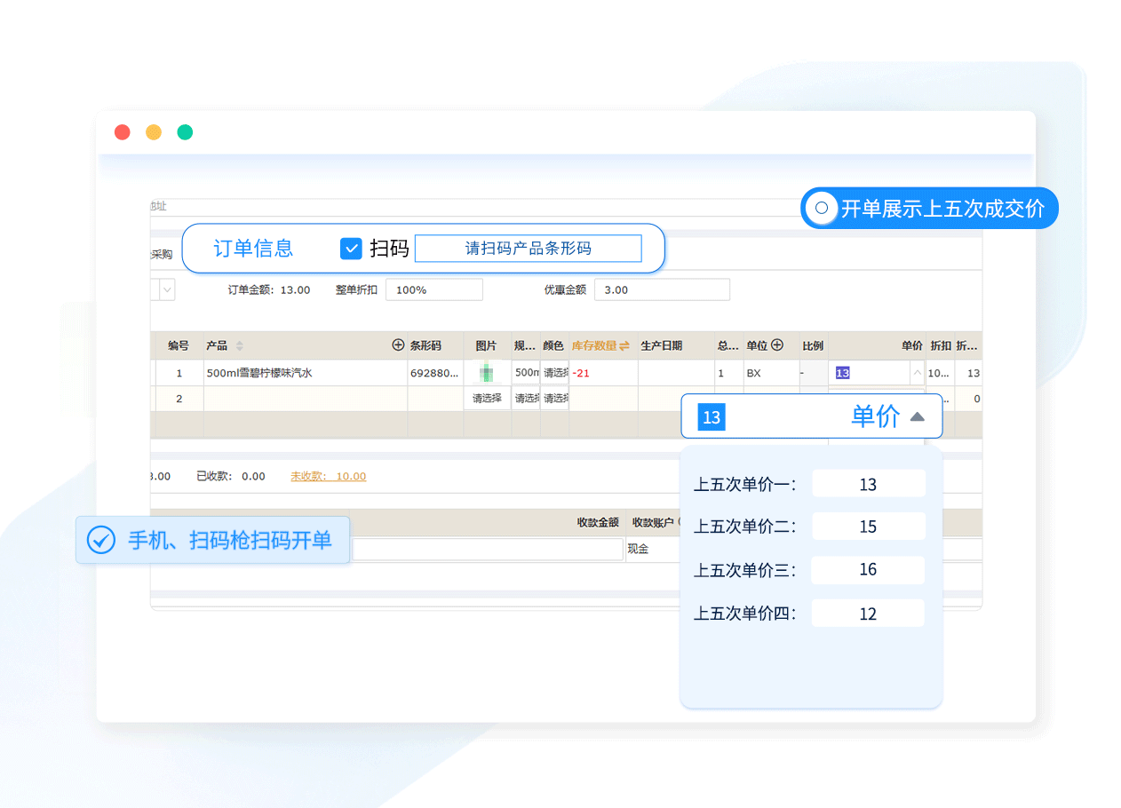Click the 整单折扣 100% field

point(433,289)
